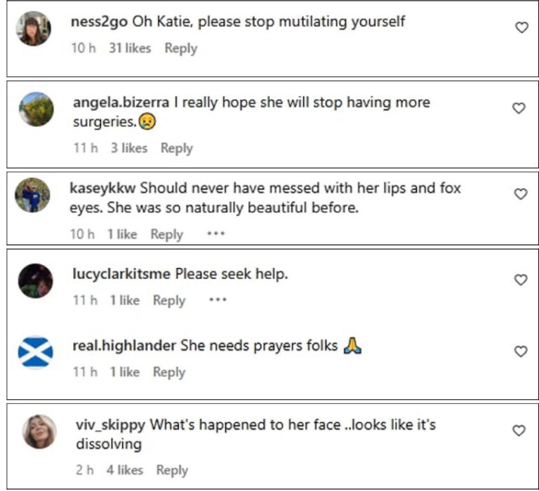Screen dimensions: 539x491
Task: Reply to angela.bizerra's comment
Action: 177,149
